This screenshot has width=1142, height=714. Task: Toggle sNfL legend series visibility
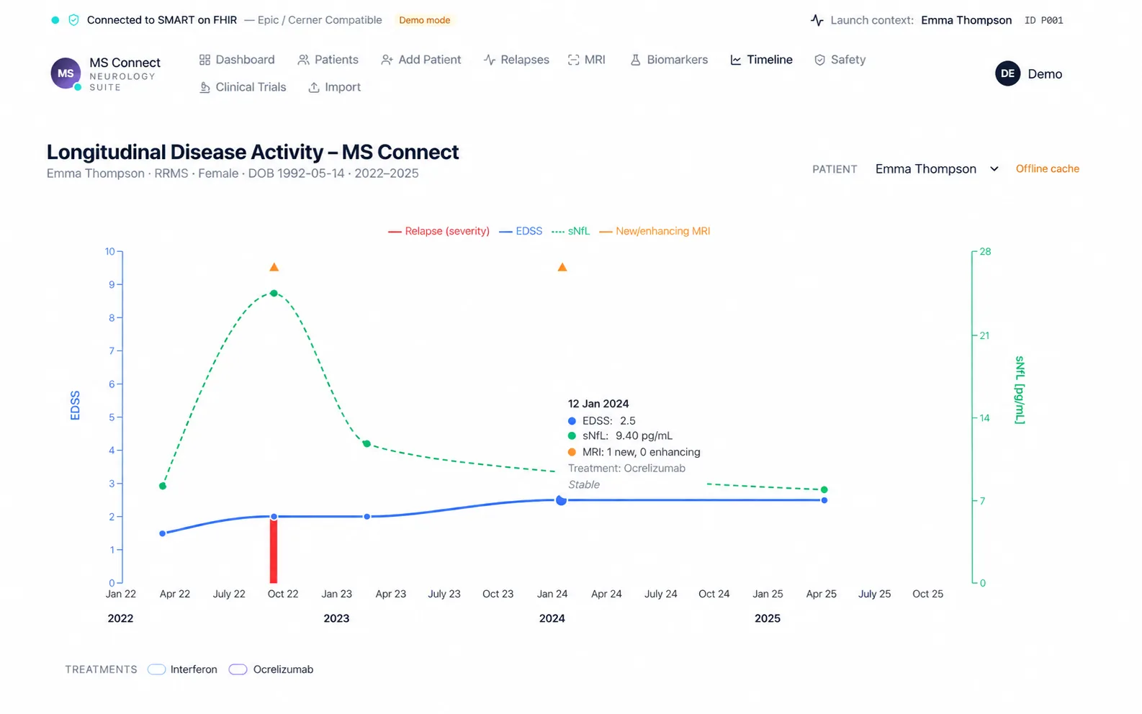(570, 231)
